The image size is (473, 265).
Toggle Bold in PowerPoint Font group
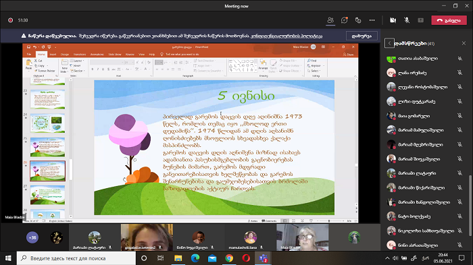(x=93, y=69)
